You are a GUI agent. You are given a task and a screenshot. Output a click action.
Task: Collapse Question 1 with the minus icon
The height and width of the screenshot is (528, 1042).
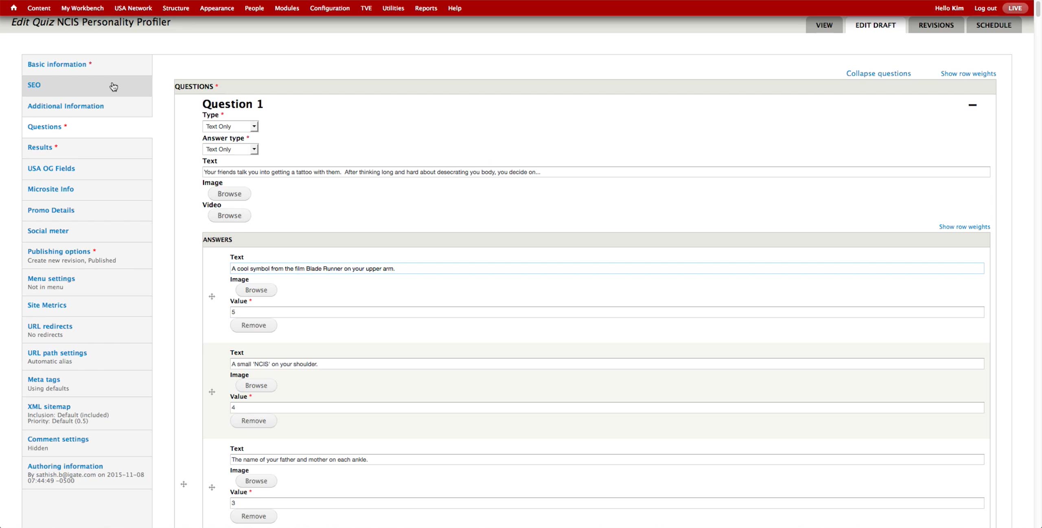[x=972, y=105]
